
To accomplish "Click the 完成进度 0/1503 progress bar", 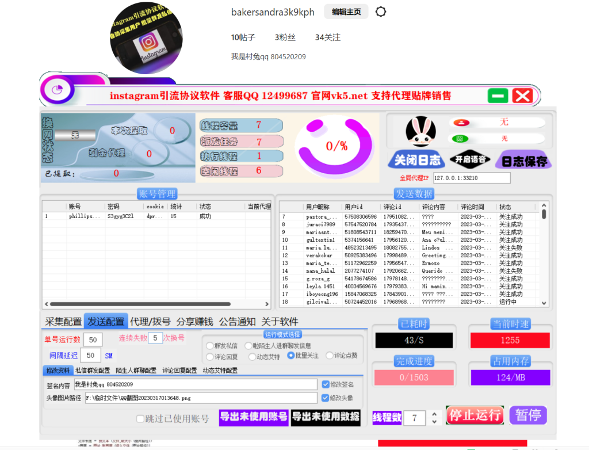I will (414, 377).
